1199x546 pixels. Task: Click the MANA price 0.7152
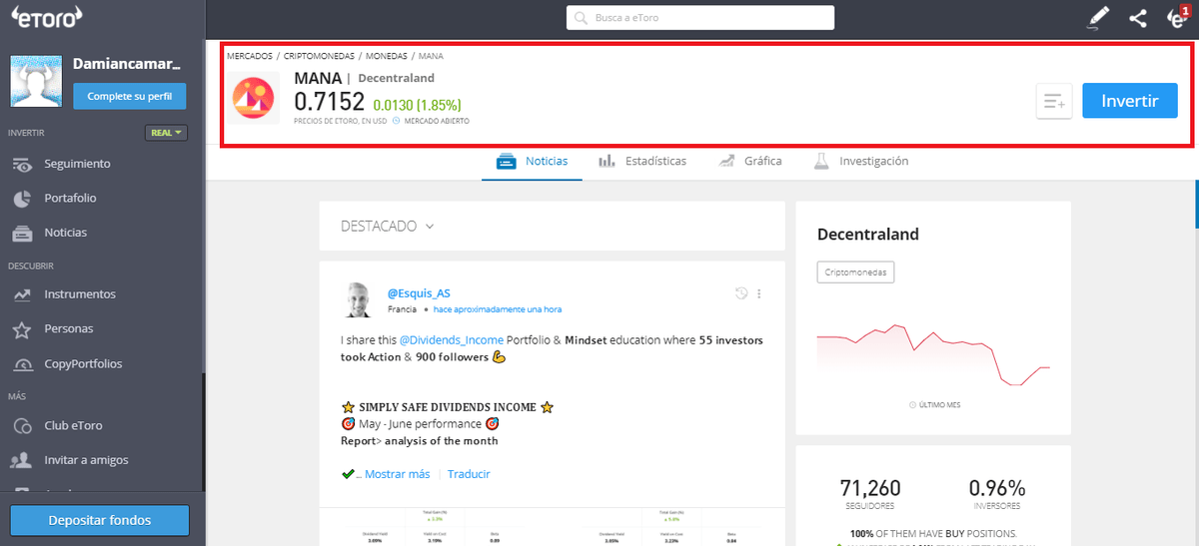pyautogui.click(x=330, y=101)
